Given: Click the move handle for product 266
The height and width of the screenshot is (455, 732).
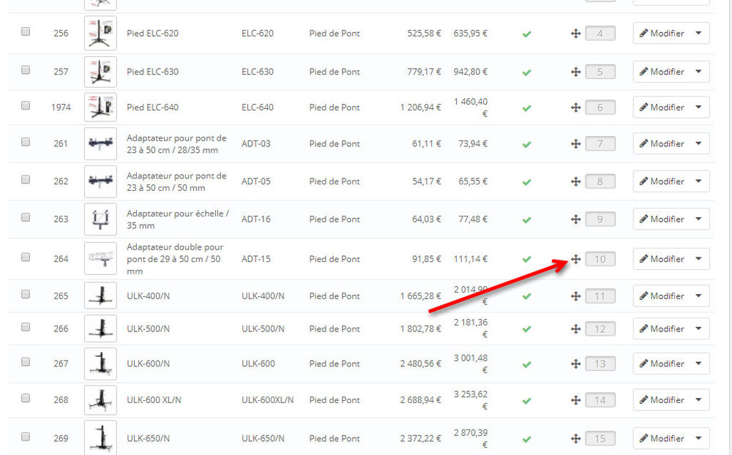Looking at the screenshot, I should coord(575,329).
